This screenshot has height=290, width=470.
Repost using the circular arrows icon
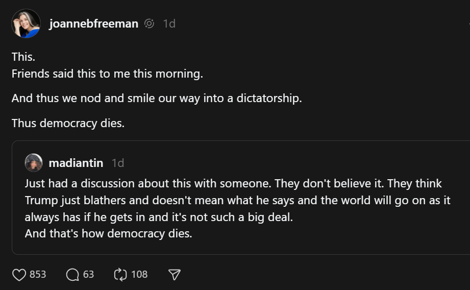pyautogui.click(x=120, y=275)
